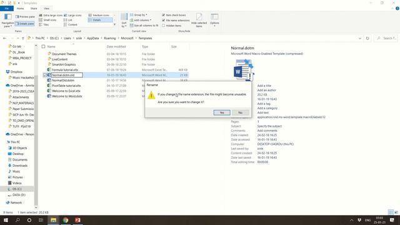Select the Document Themes folder
400x225 pixels.
coord(64,54)
